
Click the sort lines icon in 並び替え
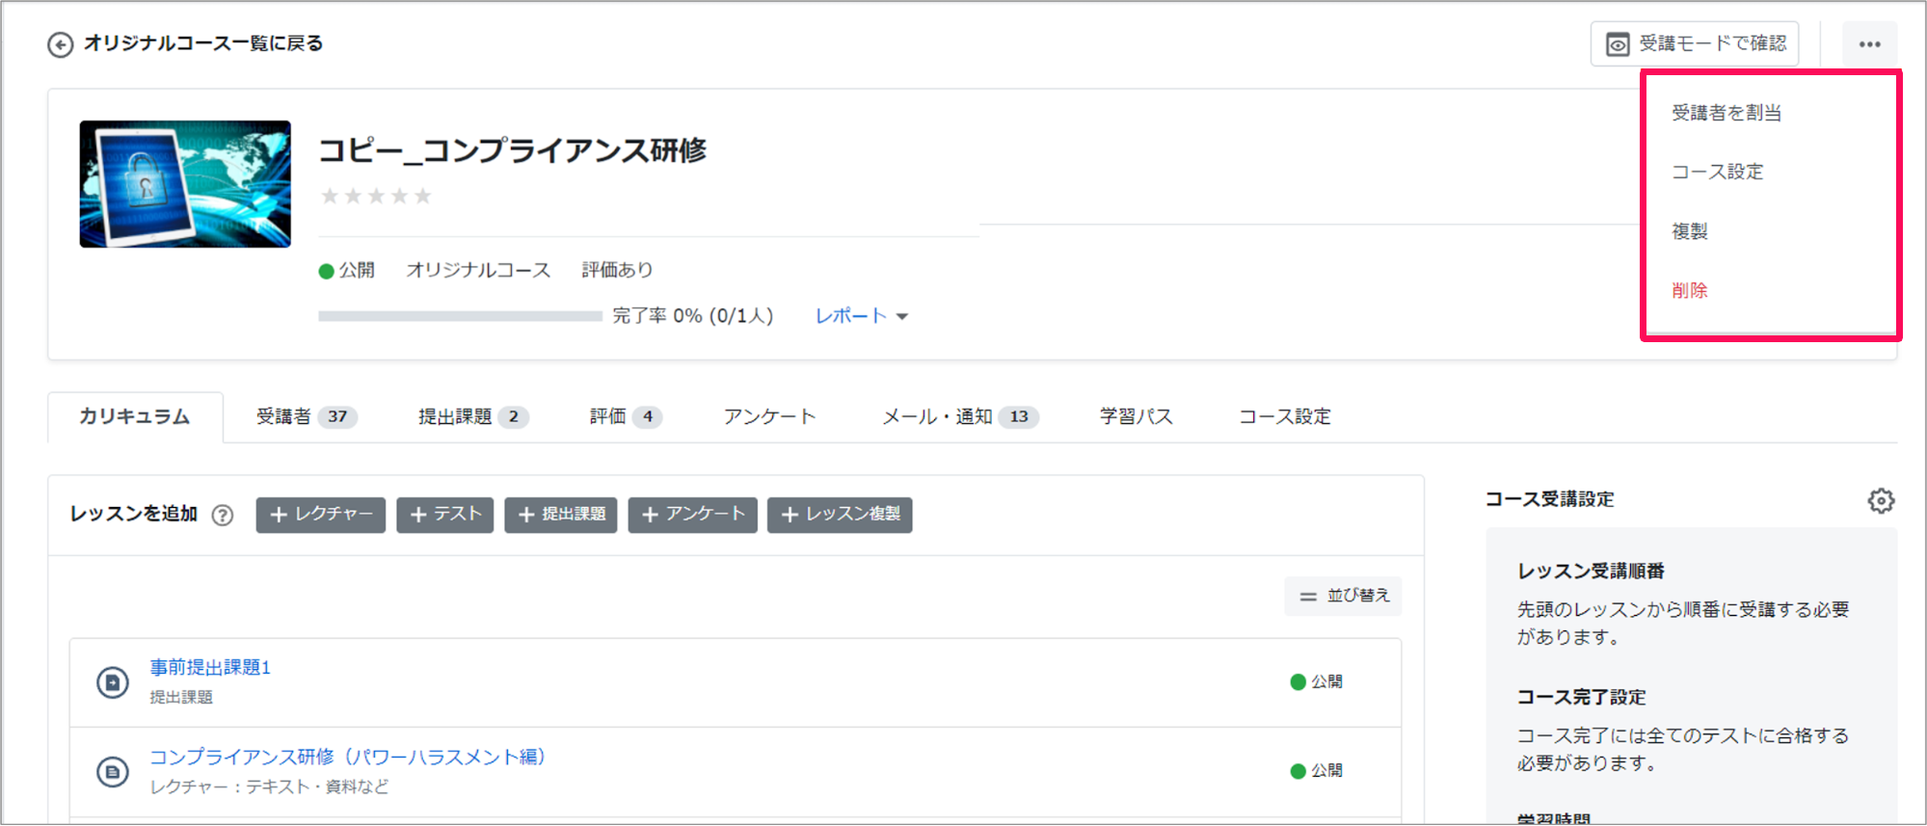pos(1308,597)
